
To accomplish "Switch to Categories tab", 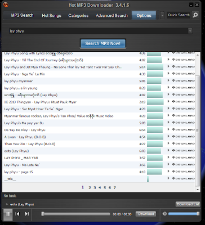I will [78, 16].
